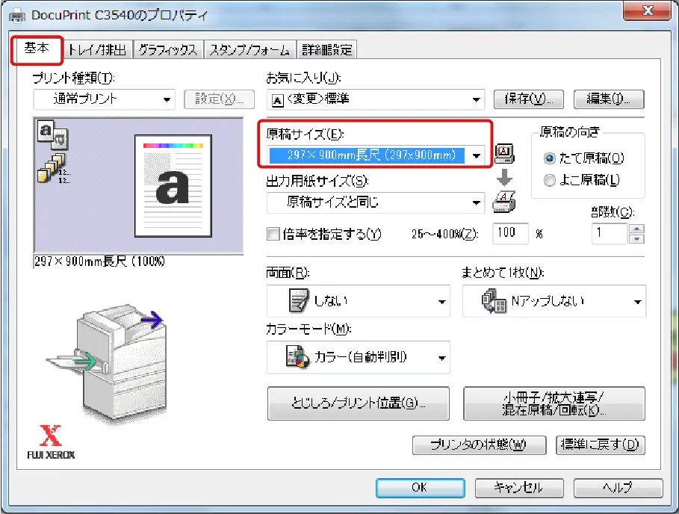Click the ヘルプ button

tap(618, 488)
